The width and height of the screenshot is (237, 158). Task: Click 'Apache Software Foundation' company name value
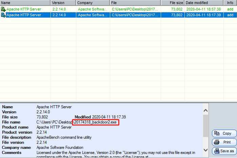pos(60,148)
